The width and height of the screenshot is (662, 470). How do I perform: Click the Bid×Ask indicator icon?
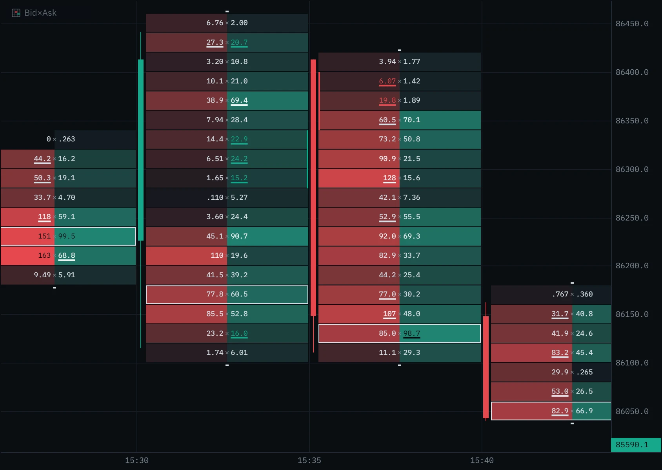tap(16, 13)
